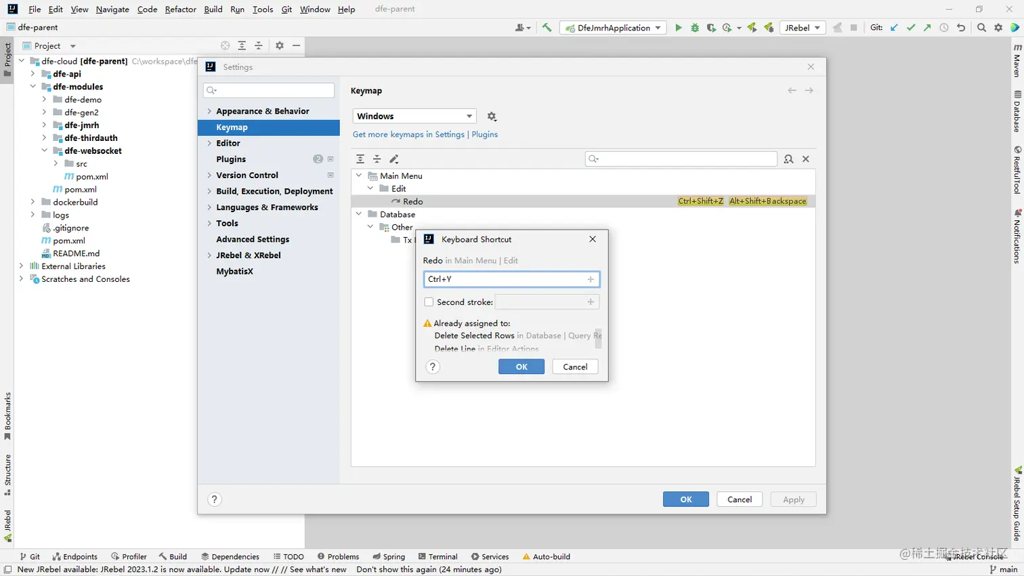Open the Build menu
The height and width of the screenshot is (576, 1024).
click(x=213, y=9)
